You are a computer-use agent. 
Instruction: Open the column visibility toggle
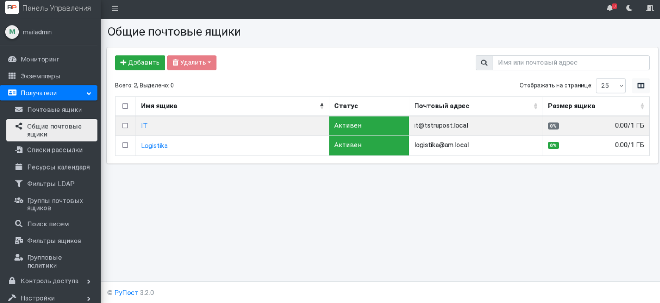641,86
